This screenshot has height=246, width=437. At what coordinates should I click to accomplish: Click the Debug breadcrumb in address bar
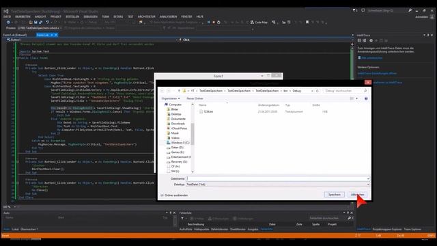pos(296,91)
